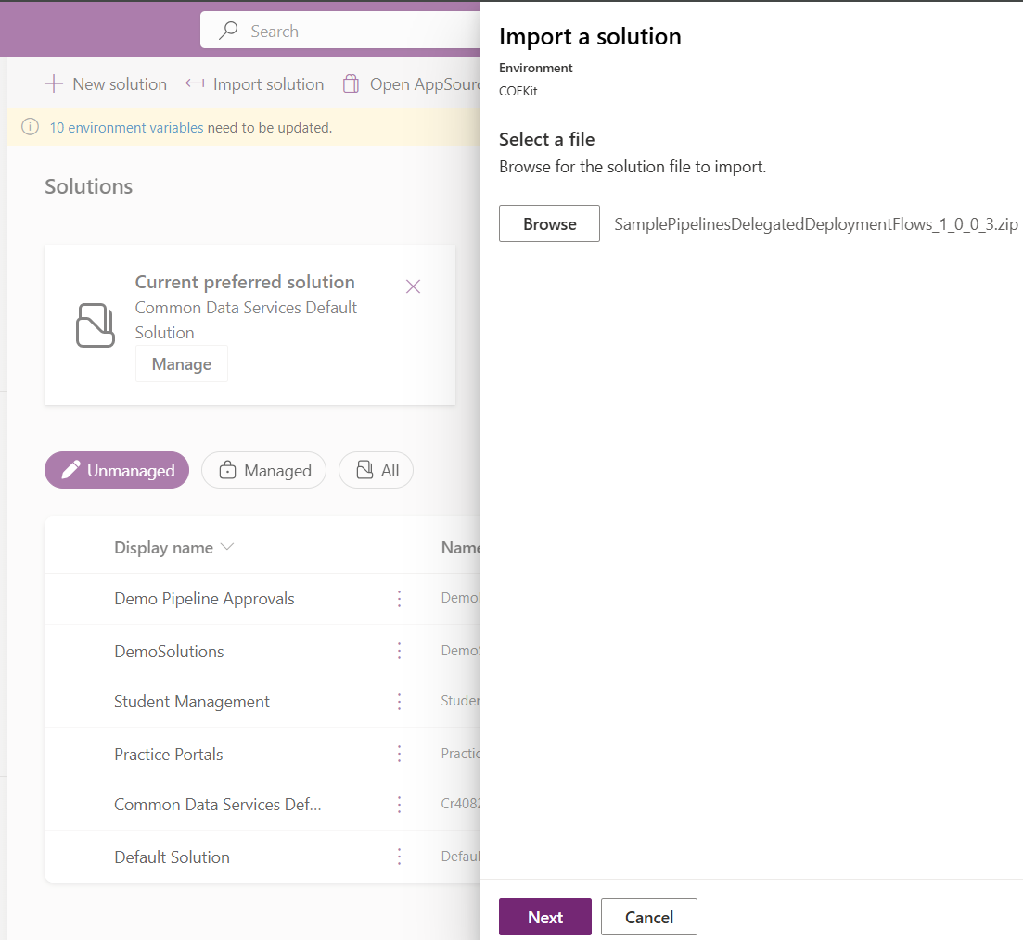Click Browse to pick a solution file

(x=549, y=224)
